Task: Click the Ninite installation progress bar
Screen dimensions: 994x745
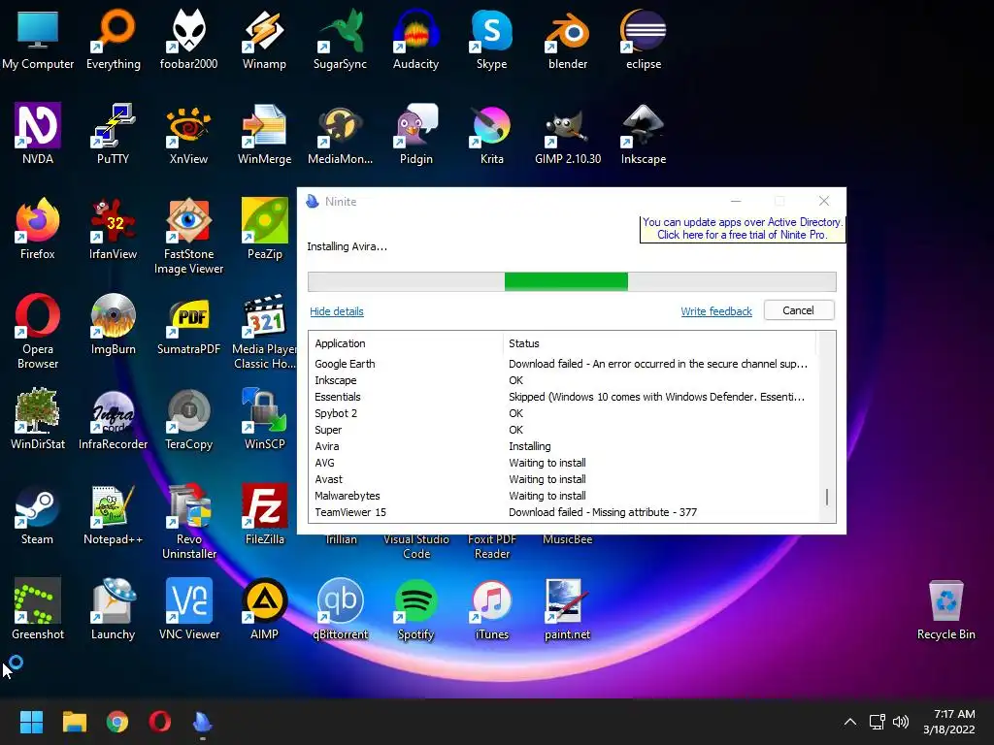Action: coord(572,281)
